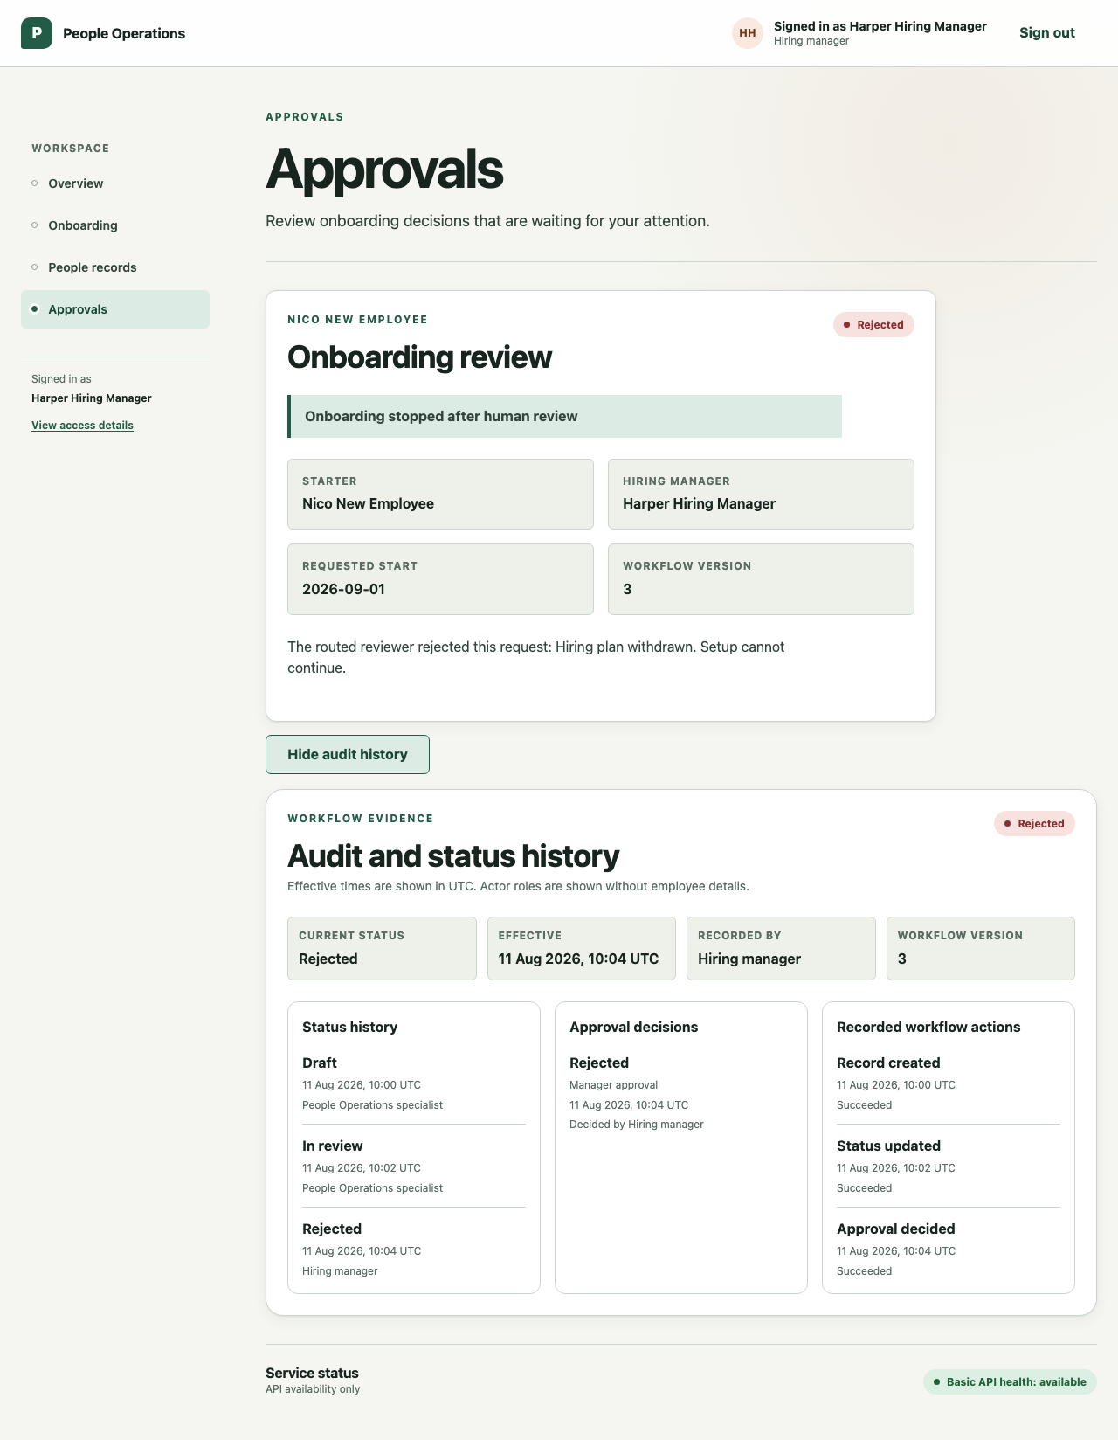Click the Status history panel title
This screenshot has width=1118, height=1440.
pos(349,1027)
